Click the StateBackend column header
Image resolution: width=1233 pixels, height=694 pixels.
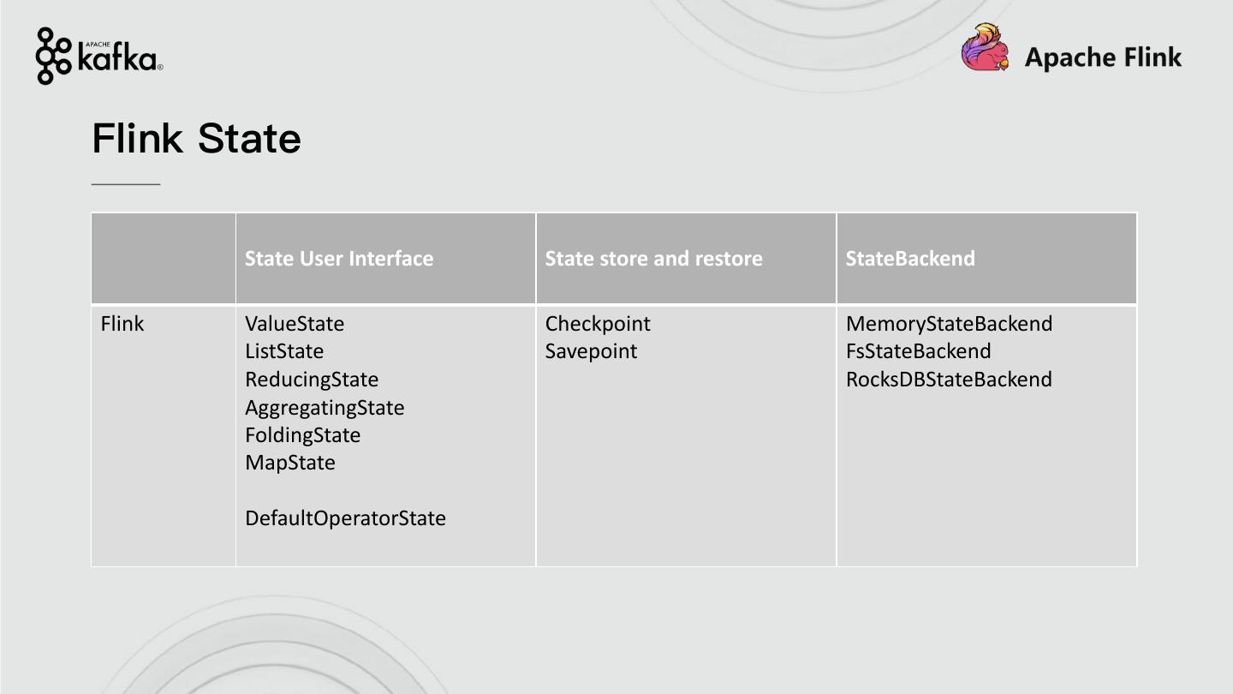tap(910, 259)
